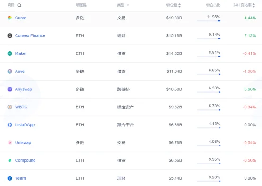Click the search magnifier icon beside 项目
The height and width of the screenshot is (186, 262).
(19, 5)
